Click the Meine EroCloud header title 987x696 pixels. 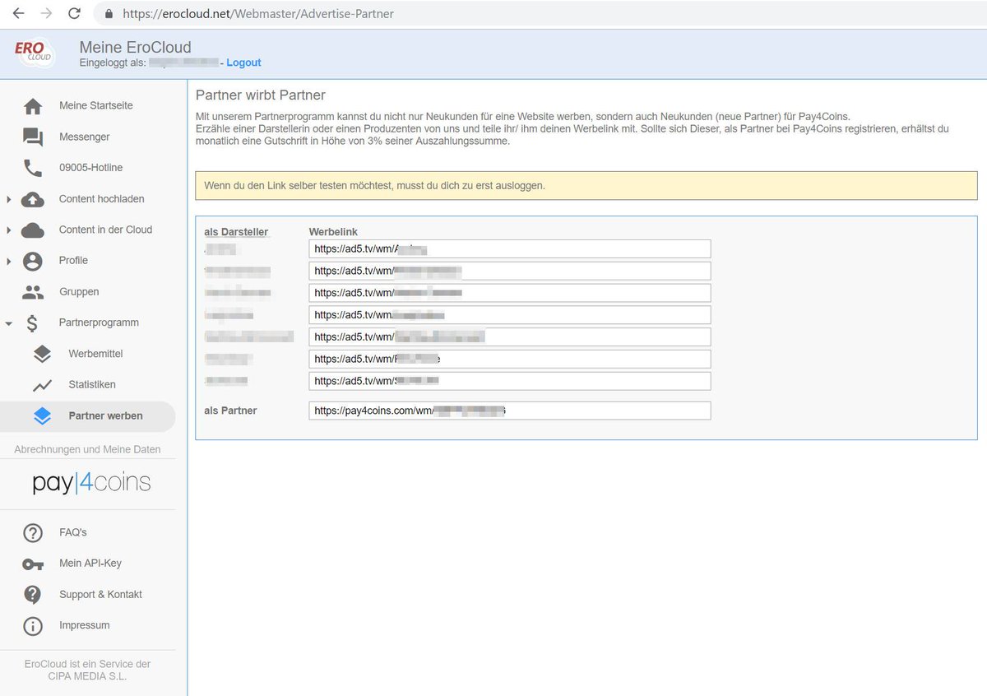(x=135, y=47)
